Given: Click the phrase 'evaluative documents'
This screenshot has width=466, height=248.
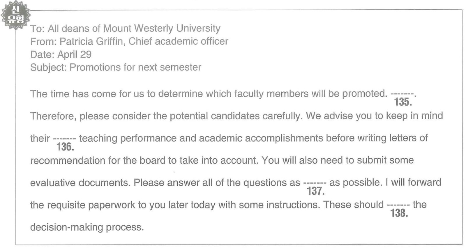Looking at the screenshot, I should click(x=80, y=183).
